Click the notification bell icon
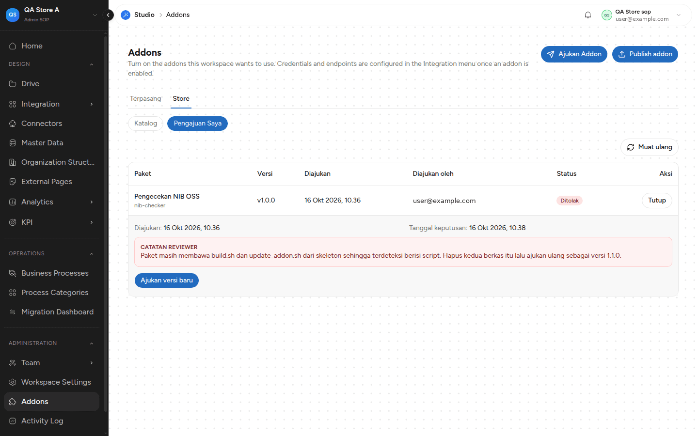The height and width of the screenshot is (436, 698). pos(588,15)
